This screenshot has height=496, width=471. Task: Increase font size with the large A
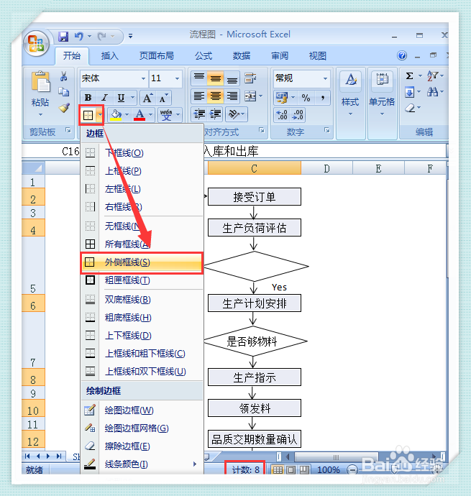[147, 98]
